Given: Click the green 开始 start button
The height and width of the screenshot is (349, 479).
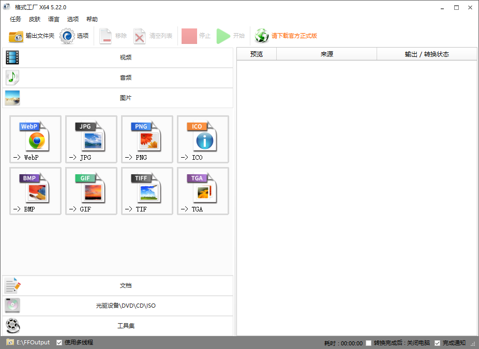Looking at the screenshot, I should point(223,36).
